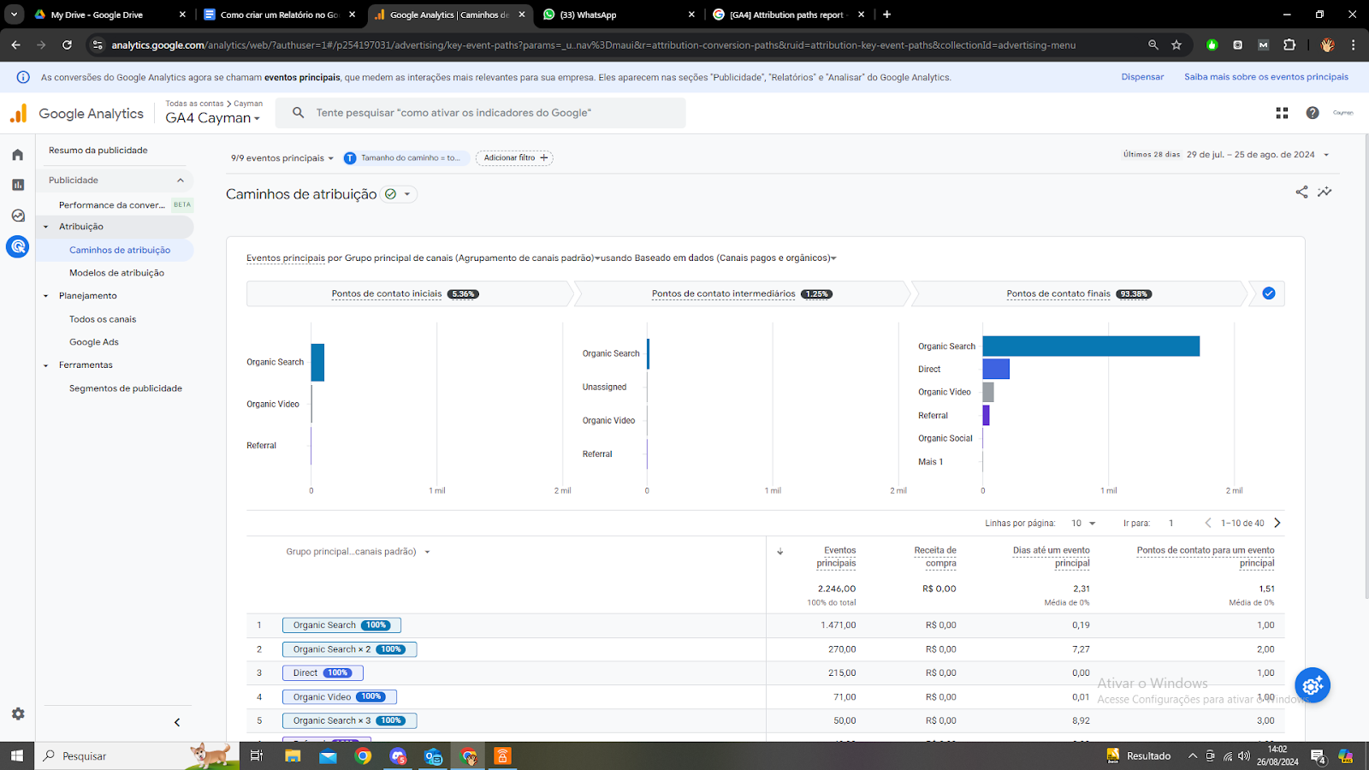
Task: Open the Insights sparkline icon
Action: (x=1325, y=192)
